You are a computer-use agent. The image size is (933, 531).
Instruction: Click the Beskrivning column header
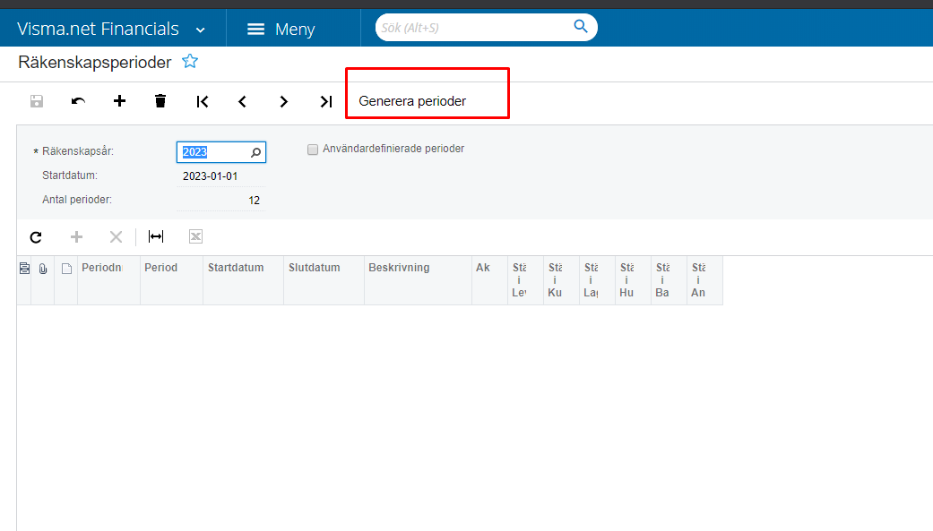tap(399, 268)
